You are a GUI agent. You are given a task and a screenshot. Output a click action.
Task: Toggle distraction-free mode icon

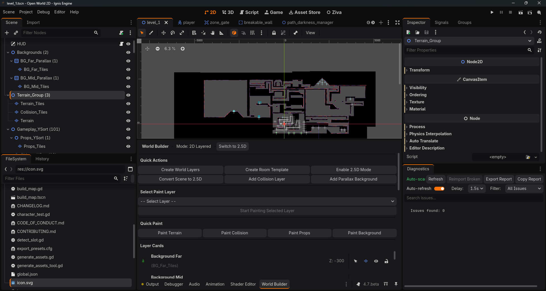click(397, 22)
